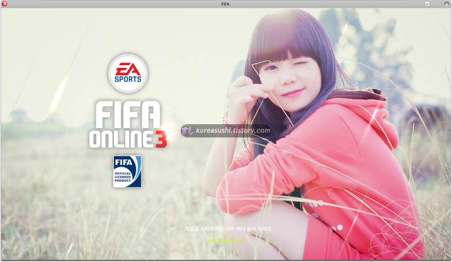The image size is (452, 262).
Task: Click the FIFA Official Licensed Product badge
Action: coord(128,171)
